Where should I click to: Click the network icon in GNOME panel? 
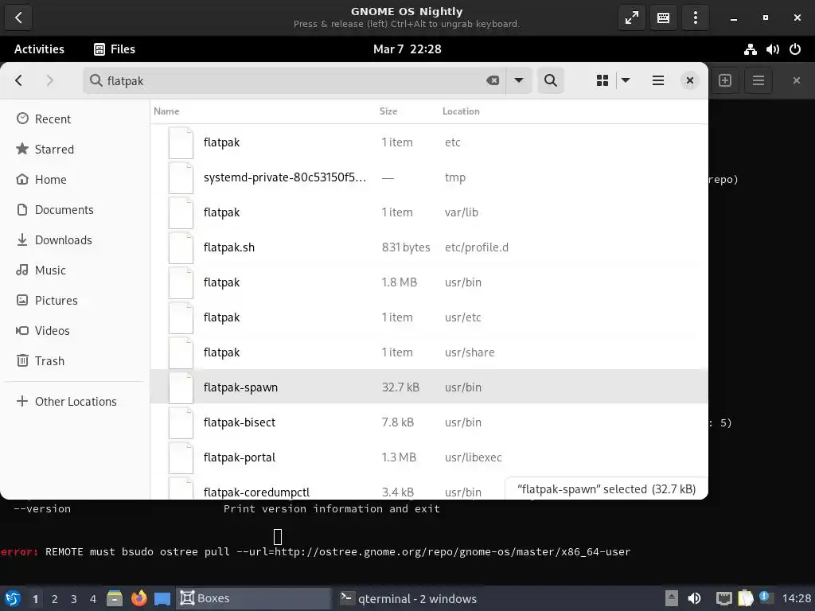tap(750, 49)
